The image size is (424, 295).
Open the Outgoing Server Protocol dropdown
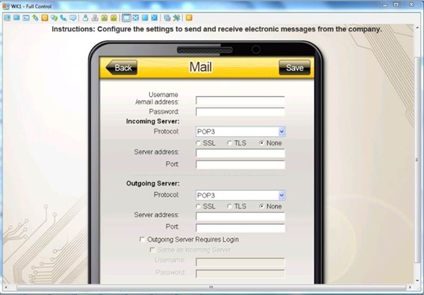pyautogui.click(x=281, y=195)
